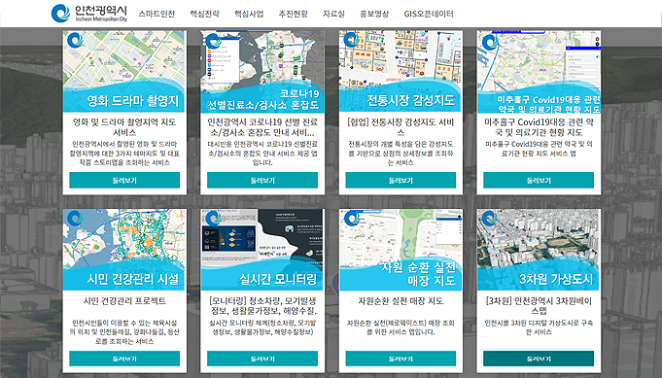This screenshot has width=662, height=378.
Task: Open the 시민 건강관리 시설 map thumbnail
Action: coord(123,250)
